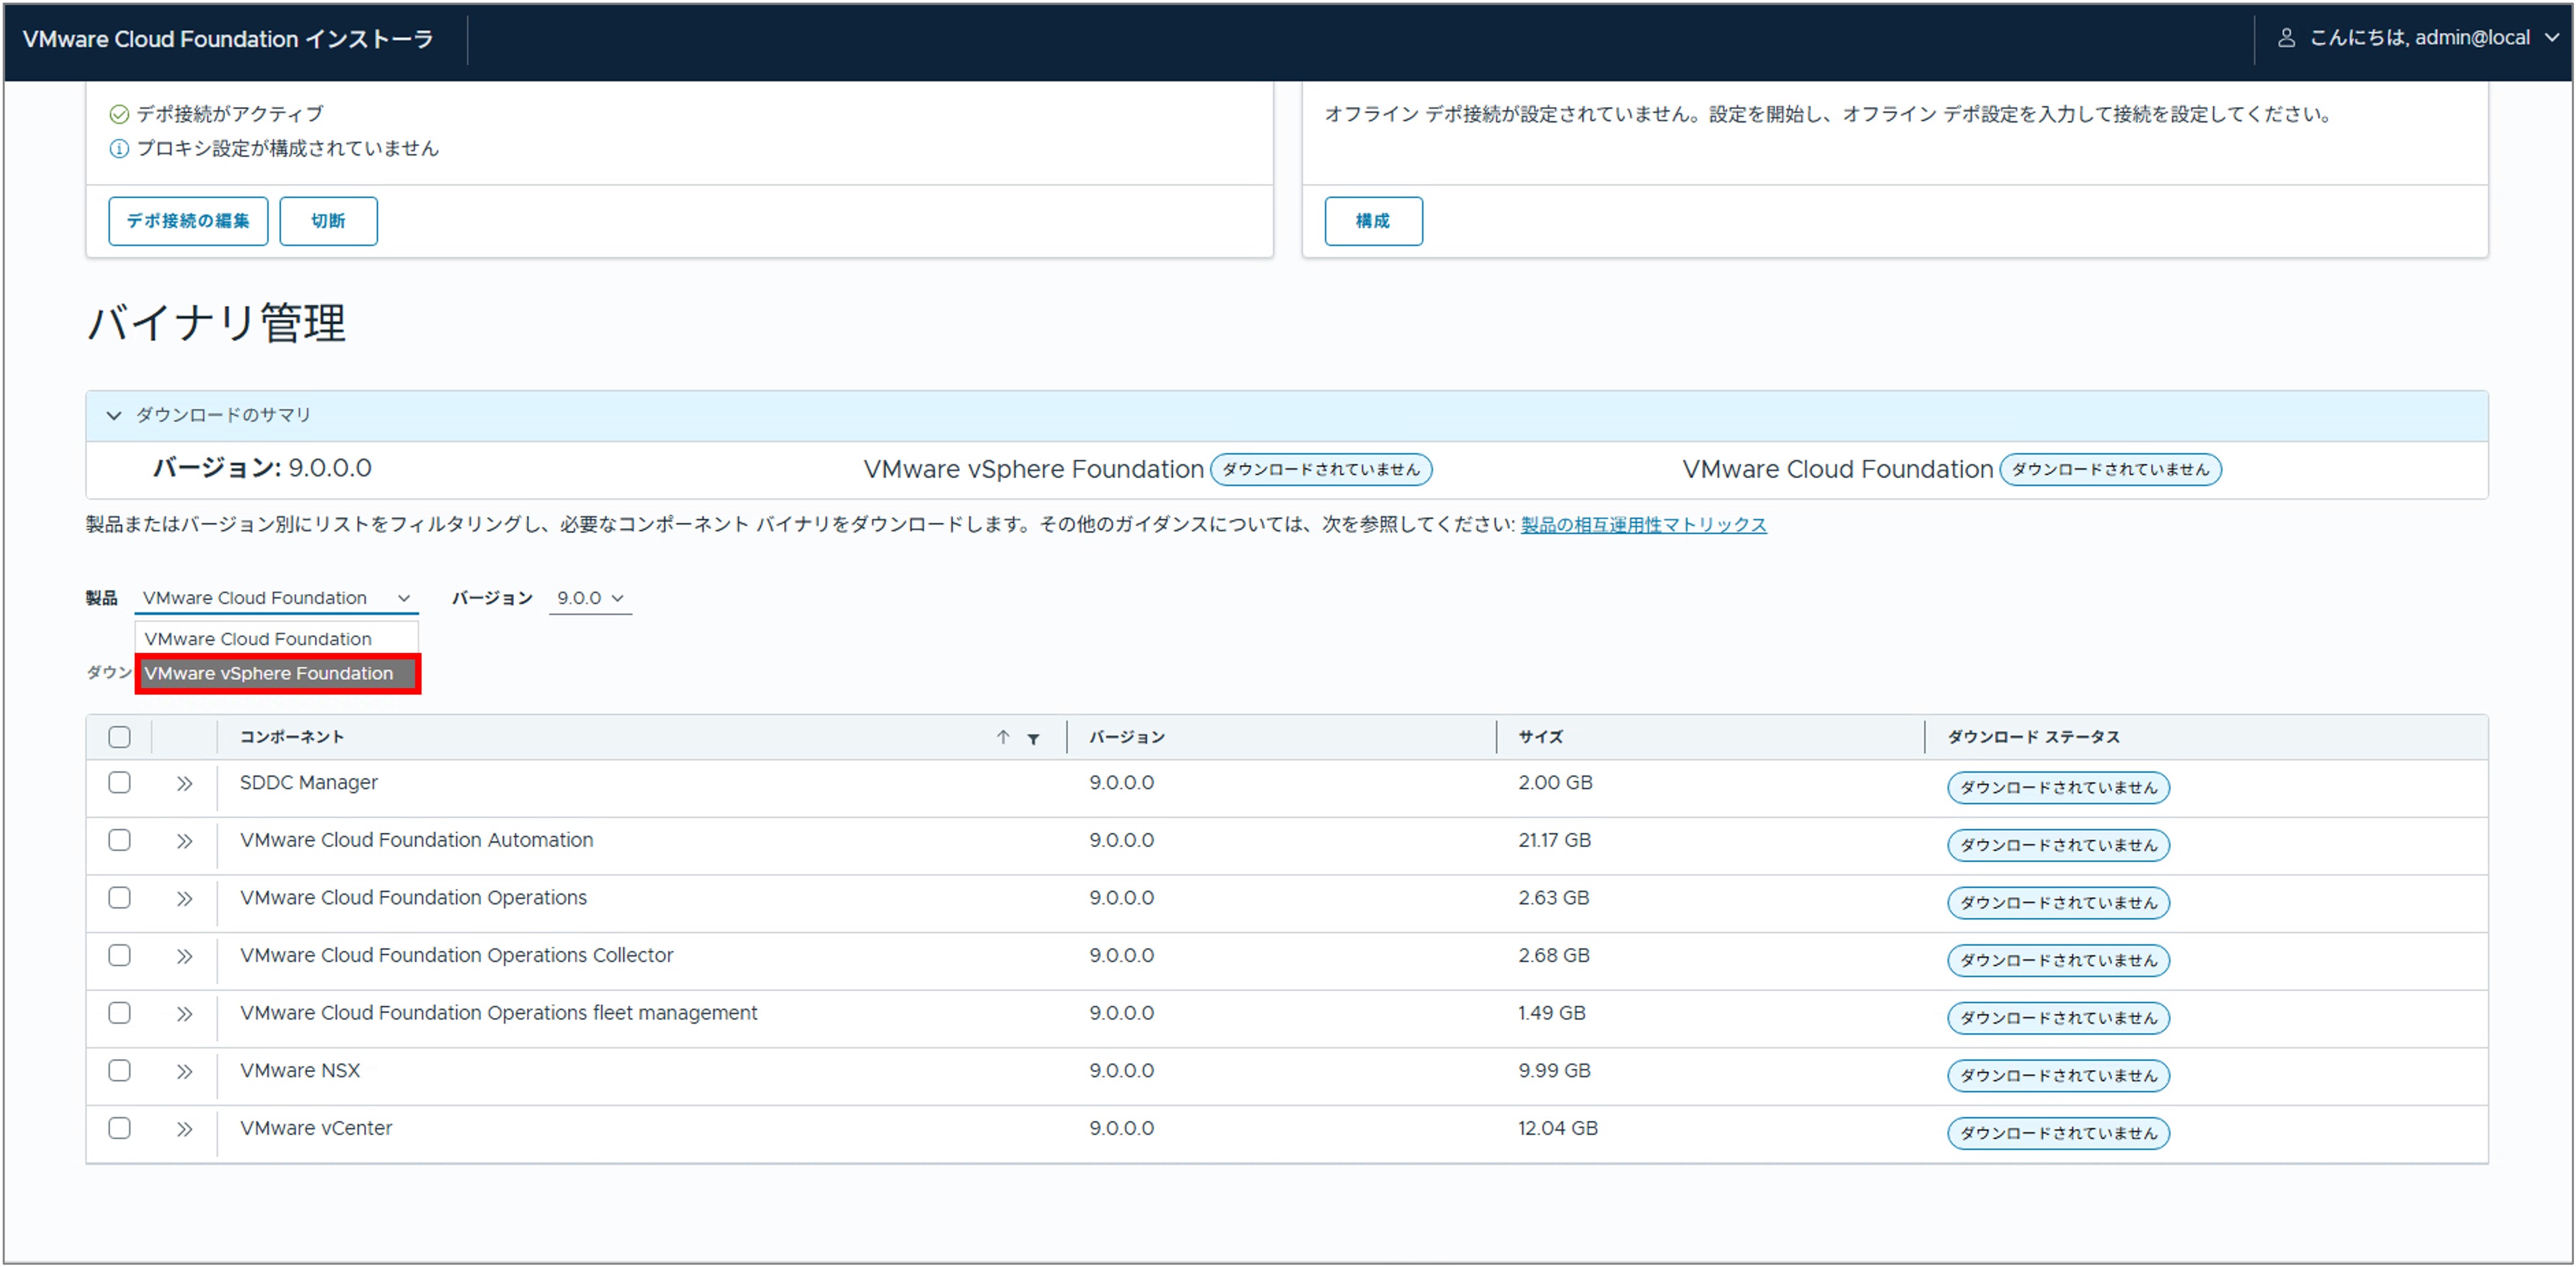Collapse the ダウンロードのサマリ section
The height and width of the screenshot is (1267, 2576).
[x=114, y=415]
